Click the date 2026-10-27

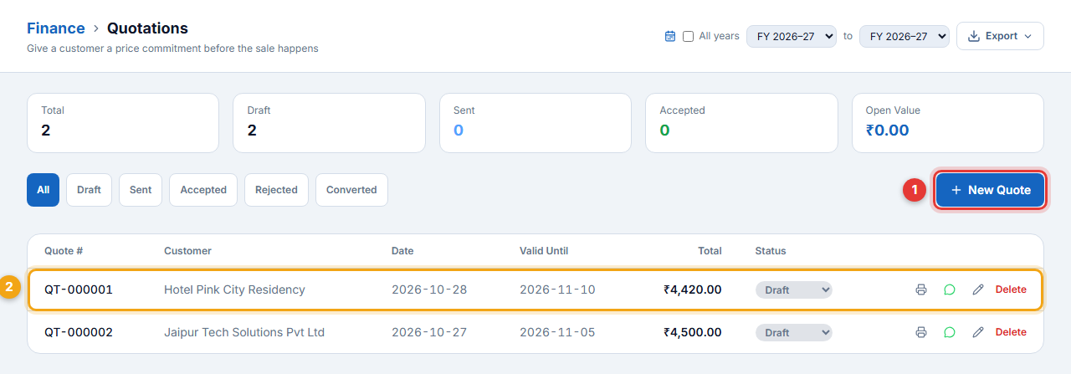tap(429, 332)
